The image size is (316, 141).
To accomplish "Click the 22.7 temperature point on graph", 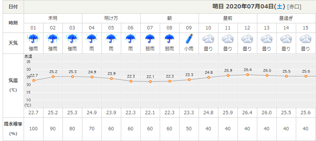I will pos(34,80).
